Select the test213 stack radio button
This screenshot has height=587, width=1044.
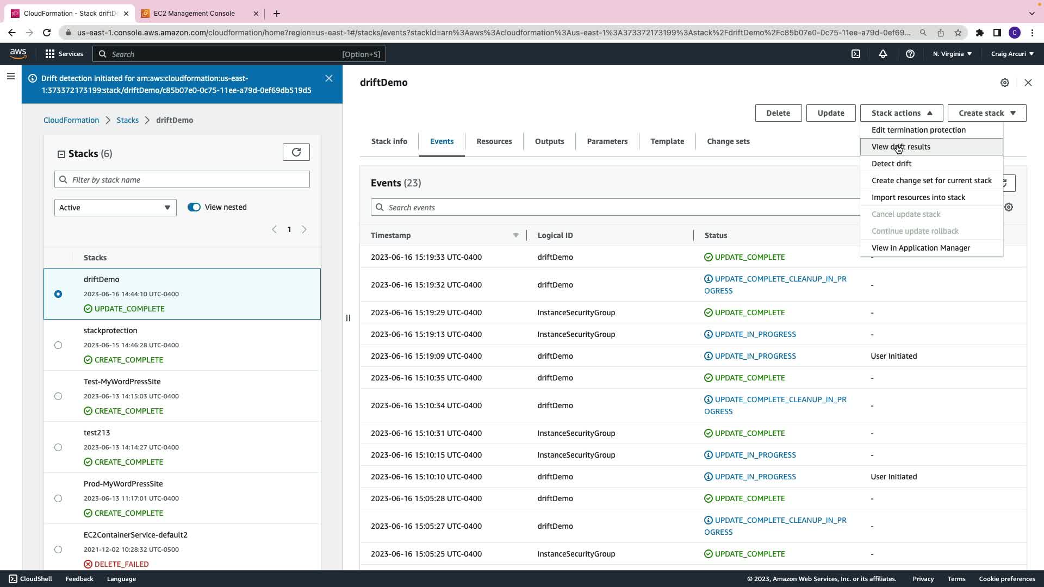pyautogui.click(x=58, y=447)
